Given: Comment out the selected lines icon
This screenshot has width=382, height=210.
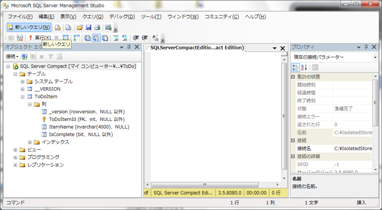Looking at the screenshot, I should 116,38.
